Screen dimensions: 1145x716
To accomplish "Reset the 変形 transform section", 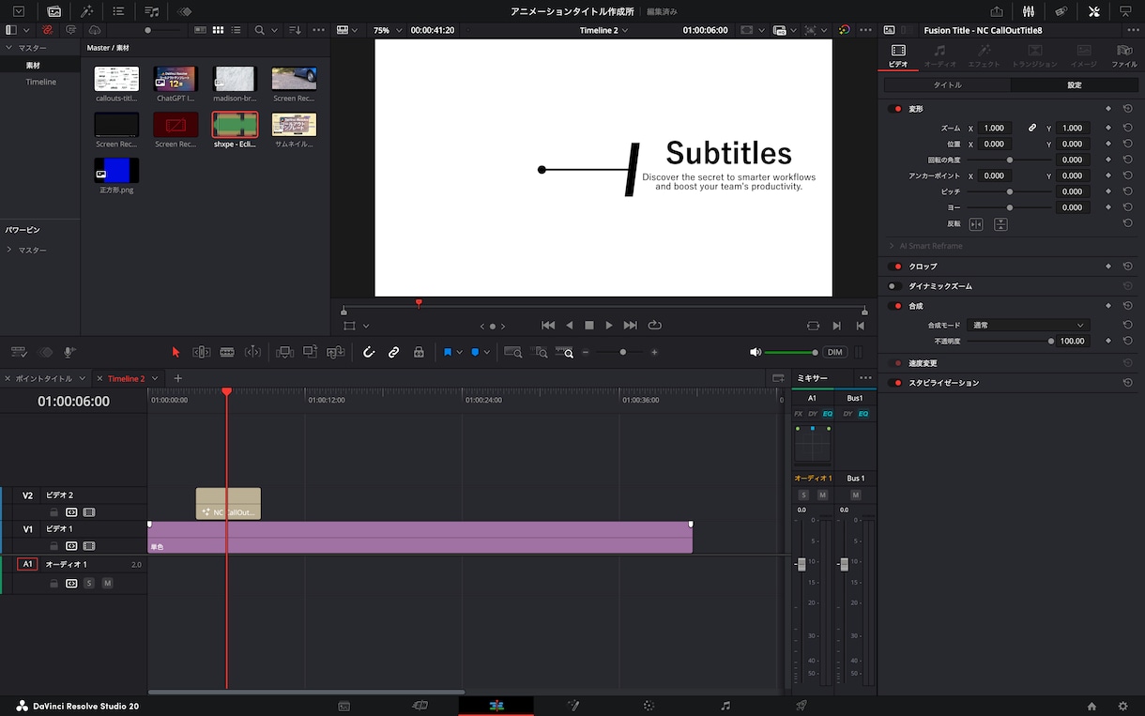I will coord(1127,109).
